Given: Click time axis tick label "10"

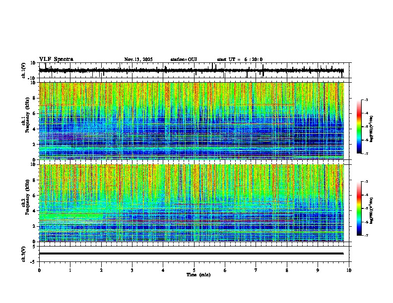Looking at the screenshot, I should (349, 270).
